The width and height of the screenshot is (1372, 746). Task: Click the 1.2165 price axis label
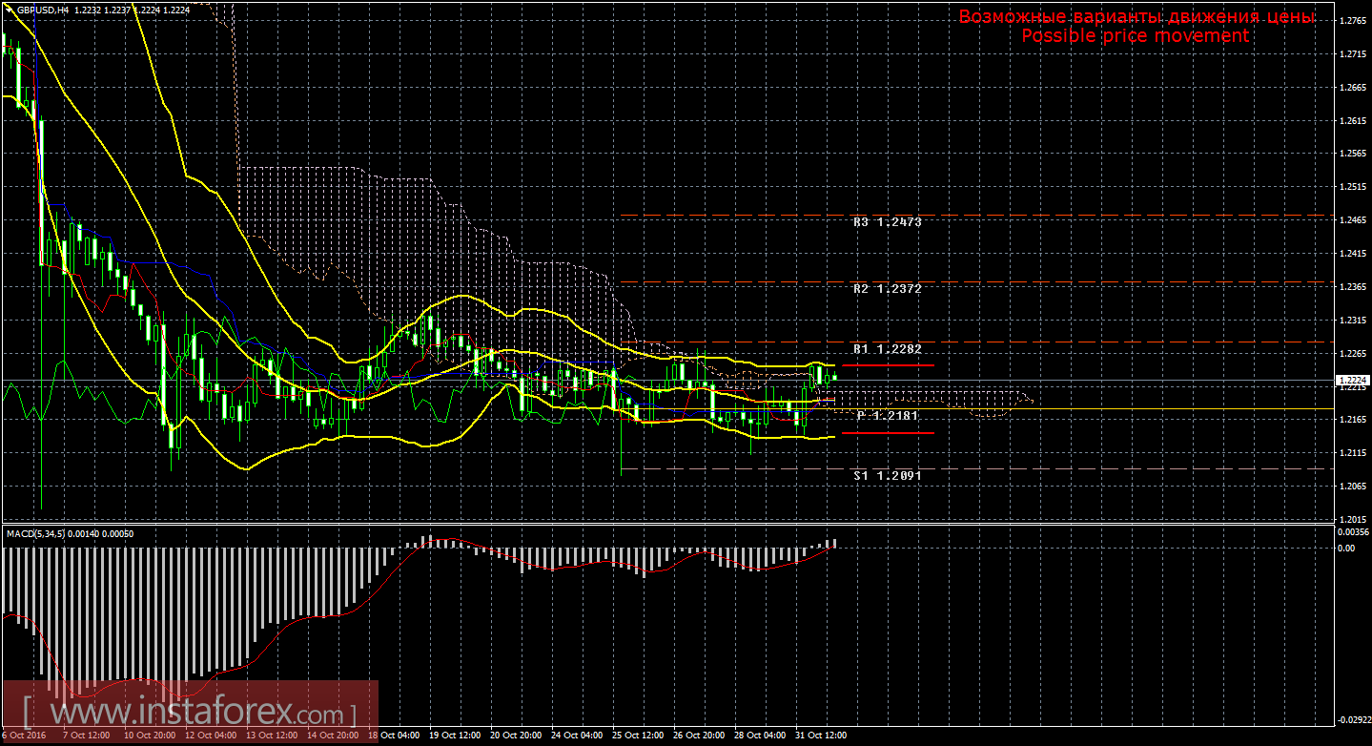pos(1352,420)
